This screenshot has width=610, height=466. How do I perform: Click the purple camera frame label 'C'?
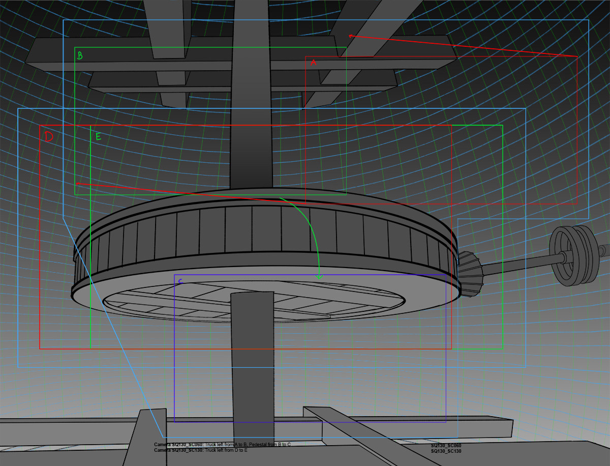tap(180, 281)
